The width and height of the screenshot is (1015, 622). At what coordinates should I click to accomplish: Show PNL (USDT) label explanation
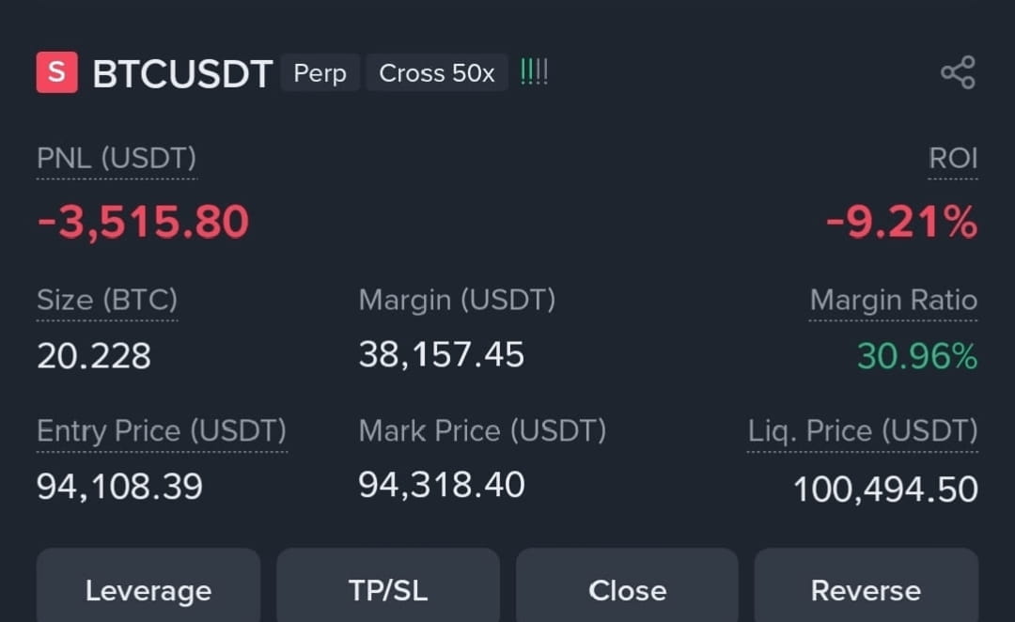click(x=117, y=159)
